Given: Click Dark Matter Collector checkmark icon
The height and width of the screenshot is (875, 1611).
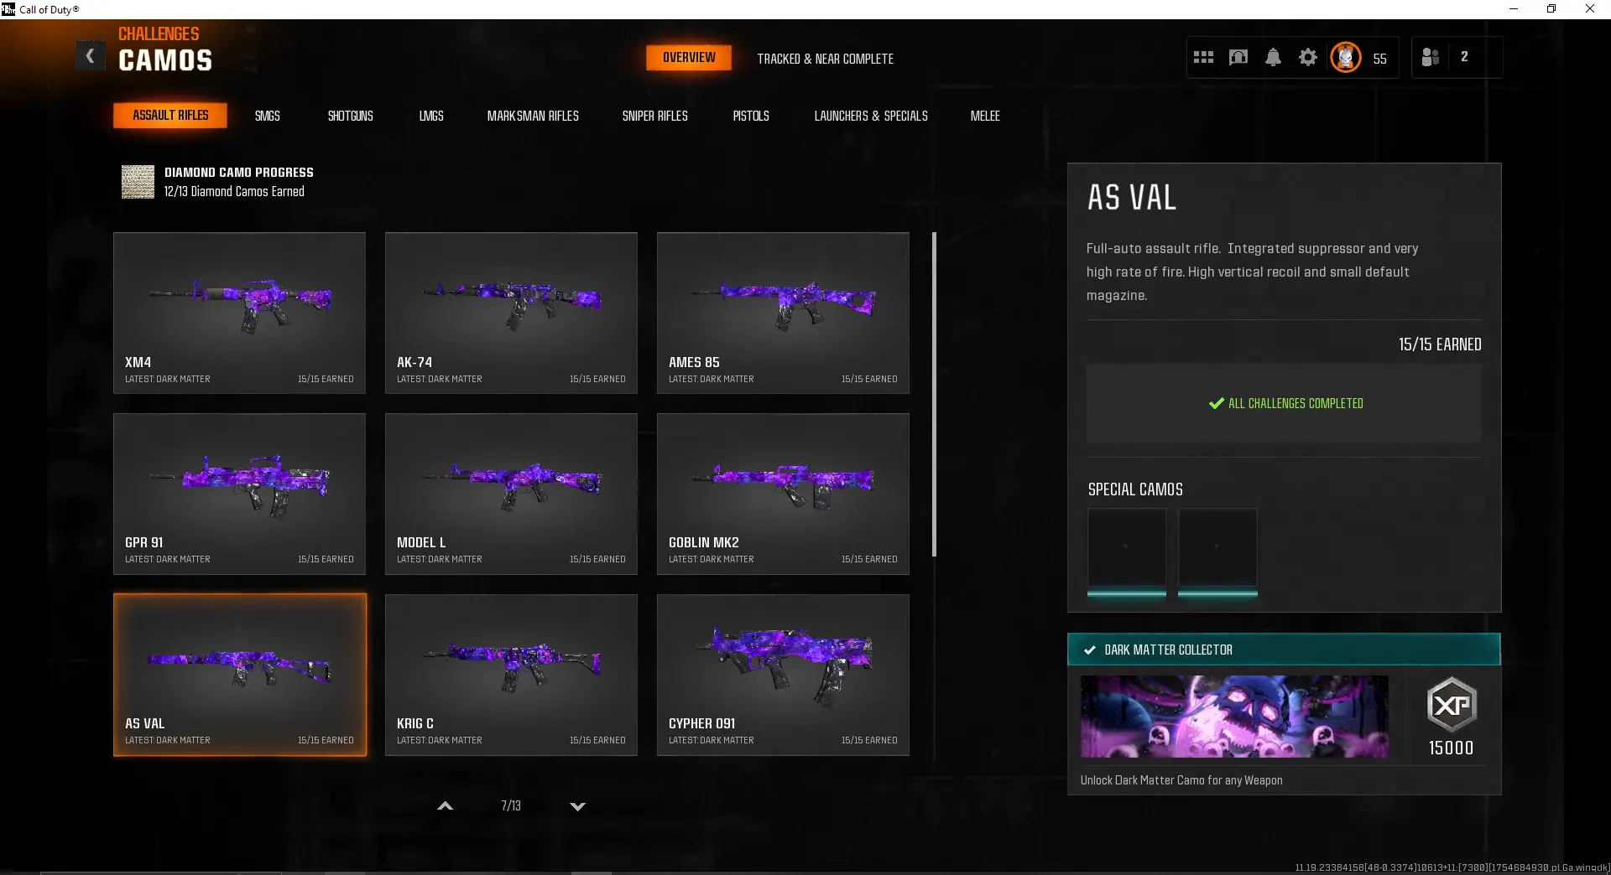Looking at the screenshot, I should pyautogui.click(x=1089, y=650).
